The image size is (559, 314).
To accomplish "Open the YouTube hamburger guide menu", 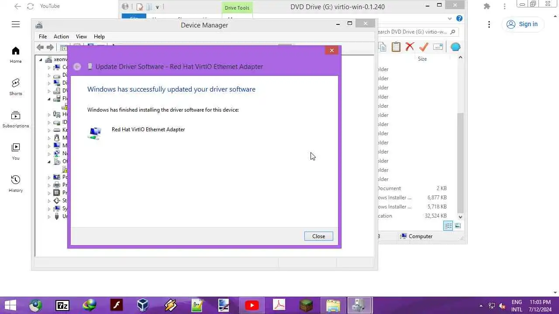I will pyautogui.click(x=16, y=24).
